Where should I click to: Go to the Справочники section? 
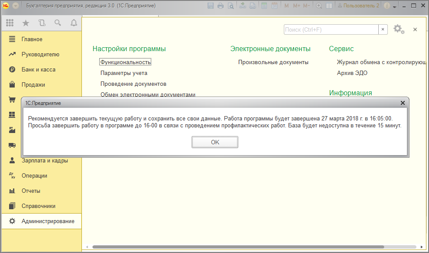click(x=39, y=206)
